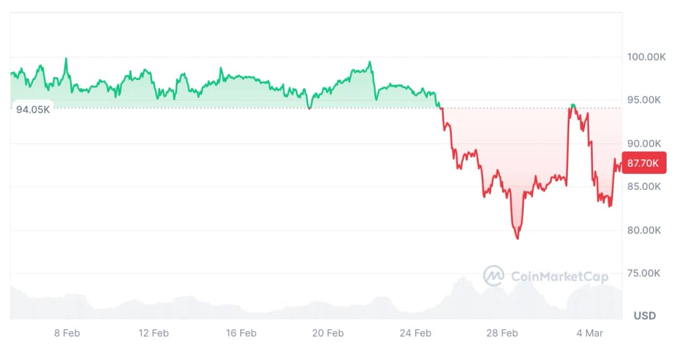Image resolution: width=676 pixels, height=353 pixels.
Task: Click the 100.00K price axis label
Action: point(647,57)
